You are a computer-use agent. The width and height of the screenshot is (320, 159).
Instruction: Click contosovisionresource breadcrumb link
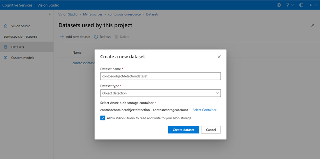tap(124, 14)
